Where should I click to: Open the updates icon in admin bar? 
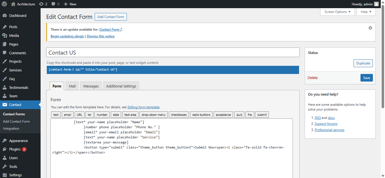click(41, 4)
